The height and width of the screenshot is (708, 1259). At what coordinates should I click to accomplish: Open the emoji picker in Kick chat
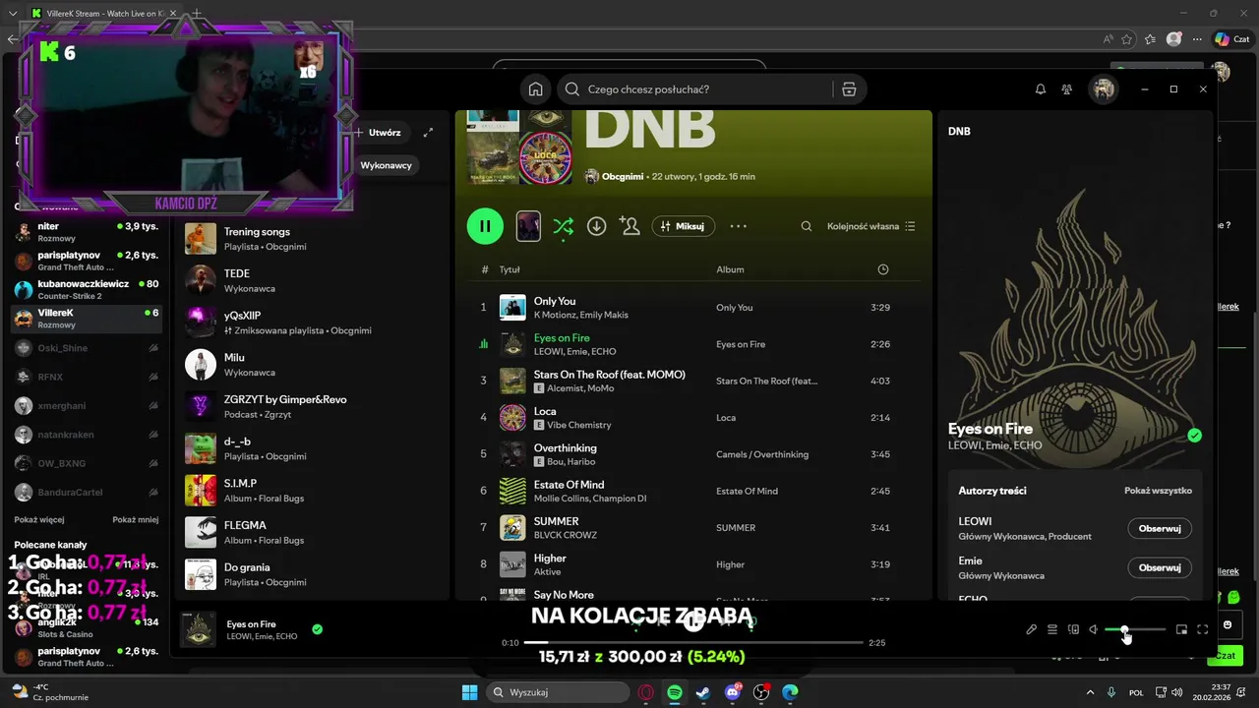1228,624
